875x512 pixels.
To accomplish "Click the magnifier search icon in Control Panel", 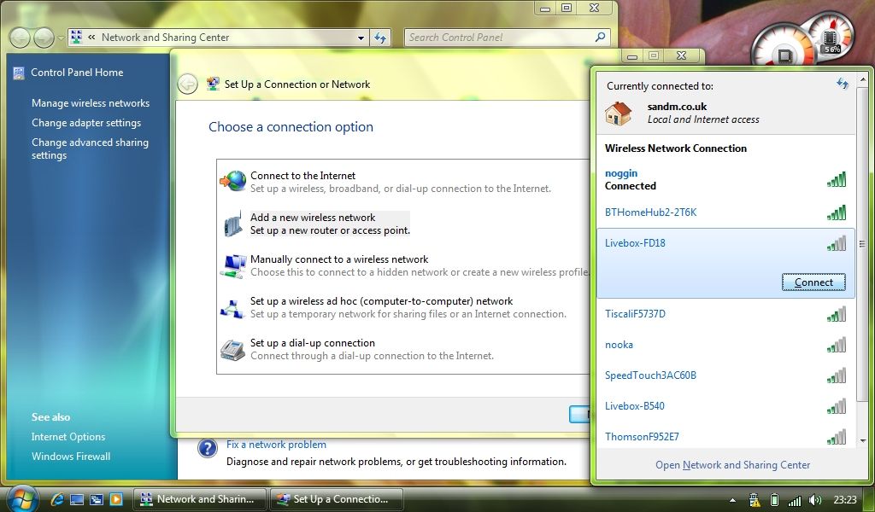I will point(601,38).
